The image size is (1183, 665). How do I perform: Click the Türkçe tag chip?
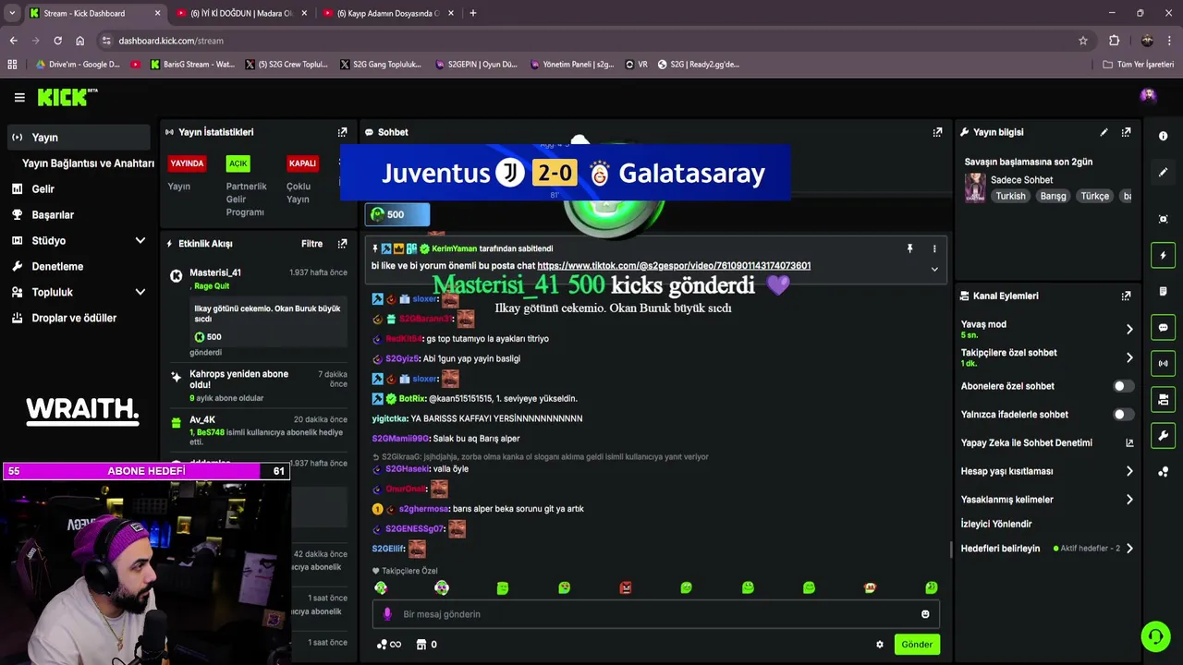tap(1094, 196)
